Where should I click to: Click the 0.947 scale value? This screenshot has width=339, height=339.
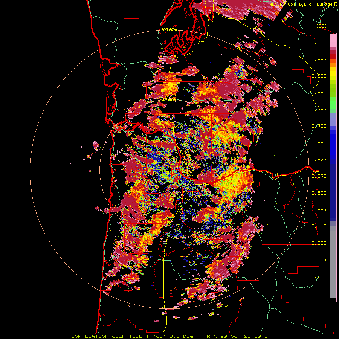click(x=319, y=59)
